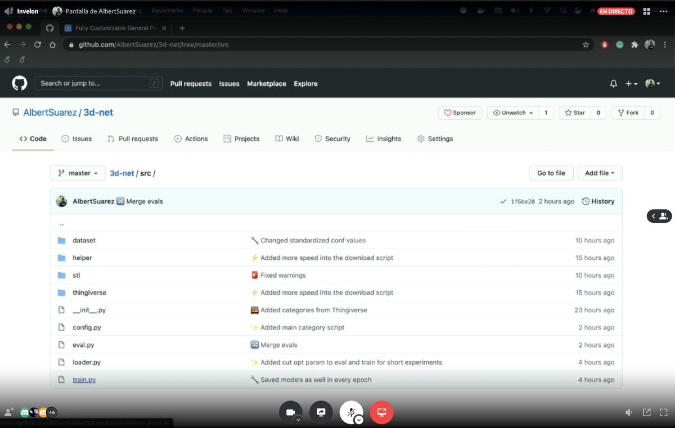Switch to the Settings tab
This screenshot has width=675, height=428.
[x=435, y=139]
